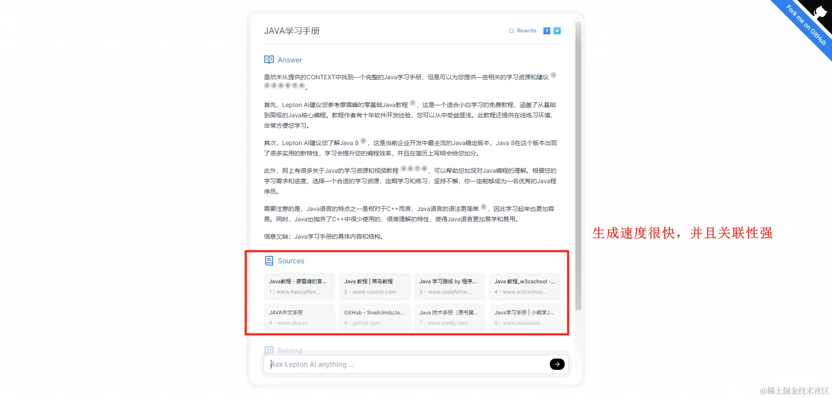Open source card Java 教程 | 菜鸟教程

pos(374,286)
